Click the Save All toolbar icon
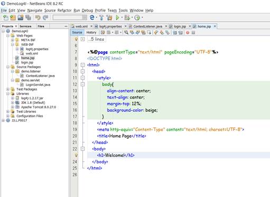Viewport: 270px width, 197px height. [28, 17]
